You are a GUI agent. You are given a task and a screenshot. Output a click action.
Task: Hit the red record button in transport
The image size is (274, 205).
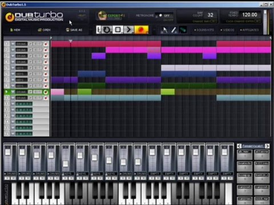pos(141,30)
